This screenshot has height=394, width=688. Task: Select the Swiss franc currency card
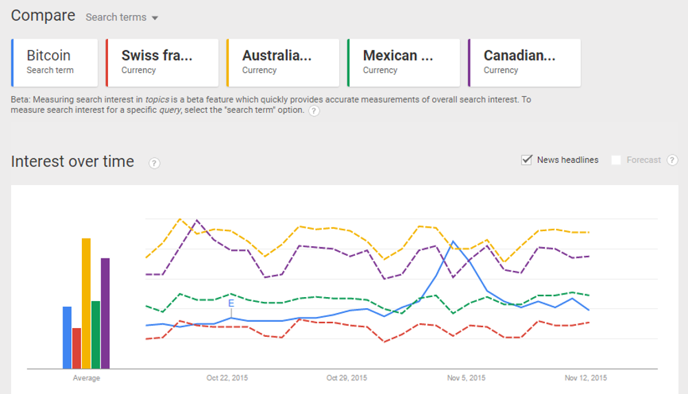pyautogui.click(x=162, y=63)
